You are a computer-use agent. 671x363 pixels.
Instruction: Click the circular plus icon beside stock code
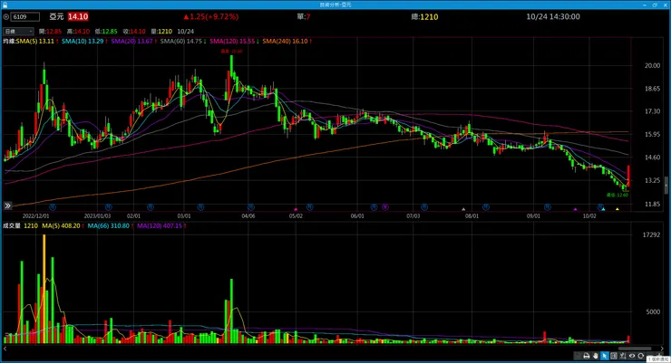point(6,17)
